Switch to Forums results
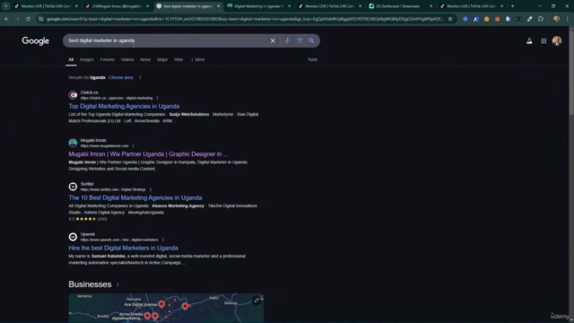 point(108,60)
